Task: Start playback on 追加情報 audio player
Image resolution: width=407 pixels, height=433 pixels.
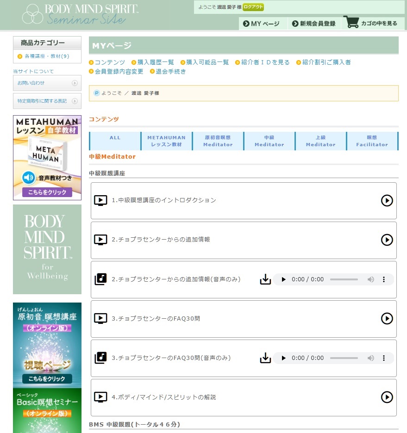Action: [283, 279]
